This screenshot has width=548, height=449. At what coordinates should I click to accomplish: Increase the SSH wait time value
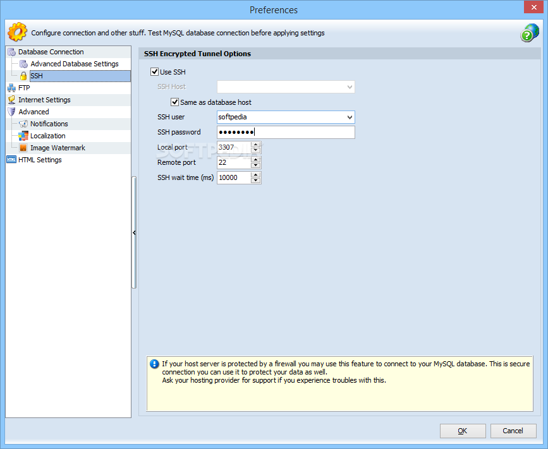[x=256, y=174]
